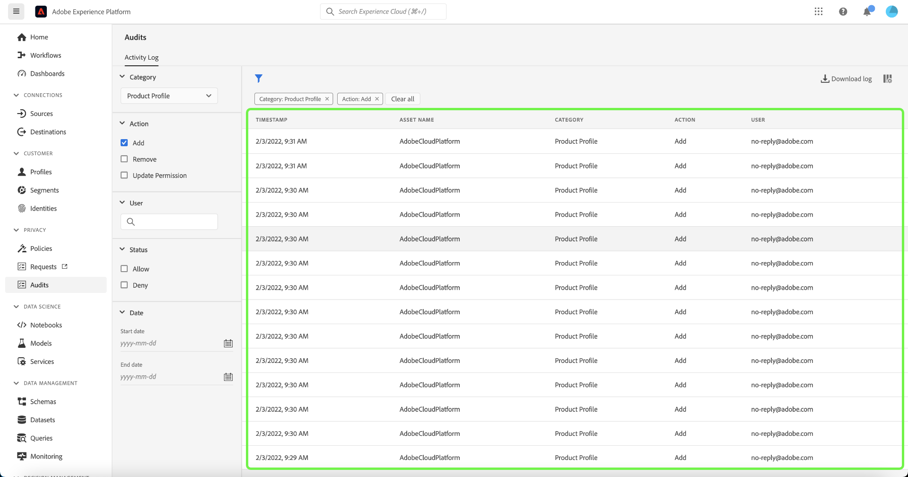Toggle the filter funnel icon
This screenshot has width=908, height=477.
(x=259, y=78)
